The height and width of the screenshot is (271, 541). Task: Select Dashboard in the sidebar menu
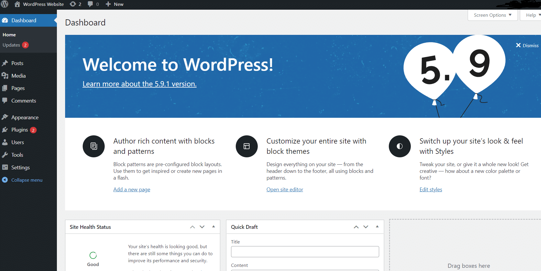pos(28,20)
